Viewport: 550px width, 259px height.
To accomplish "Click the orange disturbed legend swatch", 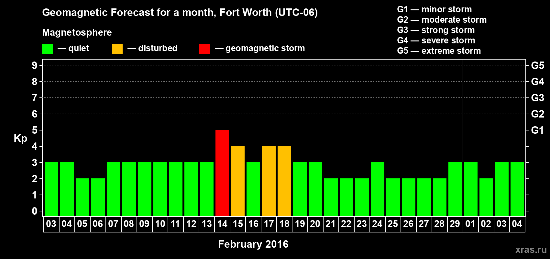I will tap(117, 49).
